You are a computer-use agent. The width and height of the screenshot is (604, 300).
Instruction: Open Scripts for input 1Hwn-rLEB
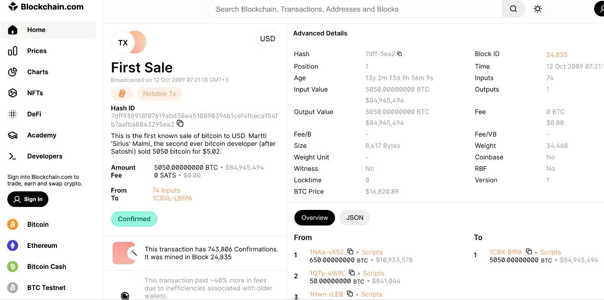[371, 294]
